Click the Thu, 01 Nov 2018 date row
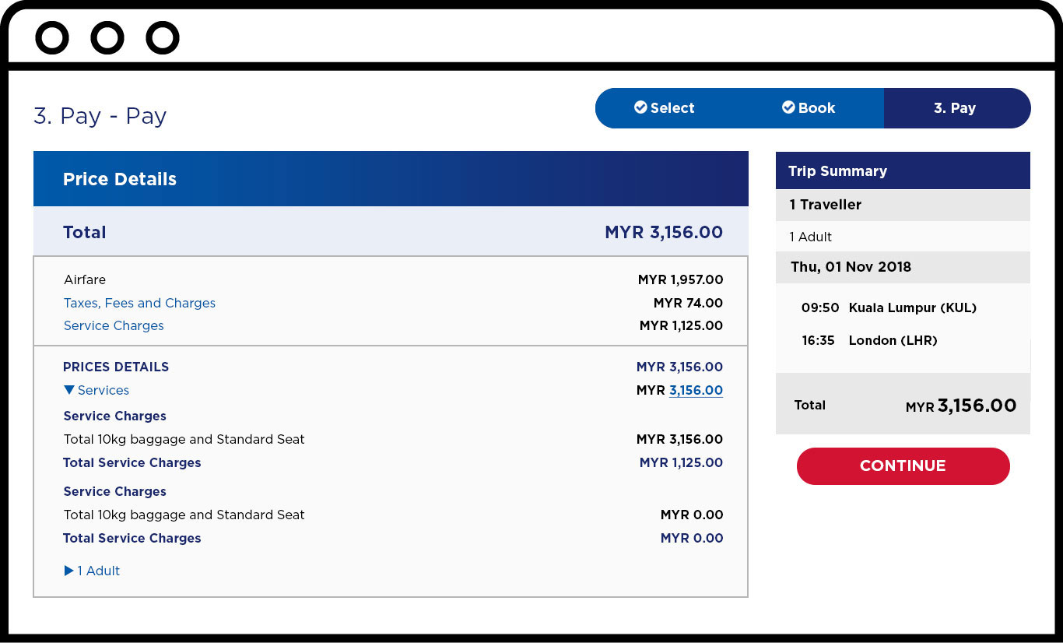The image size is (1063, 643). (903, 267)
